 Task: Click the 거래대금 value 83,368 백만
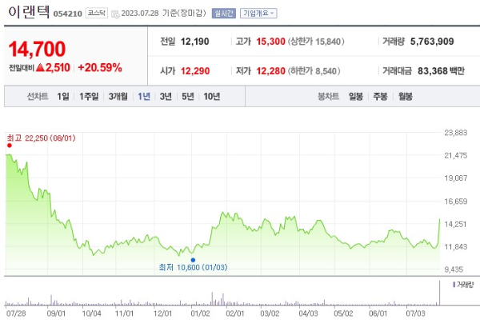(441, 71)
